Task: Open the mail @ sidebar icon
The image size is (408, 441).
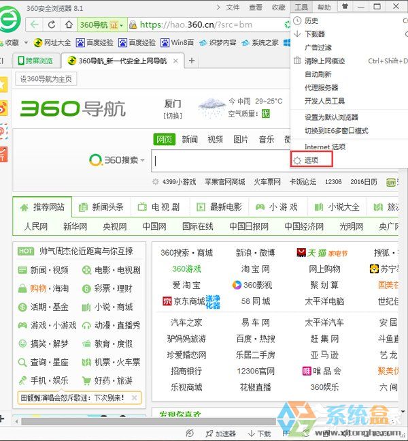Action: point(3,131)
